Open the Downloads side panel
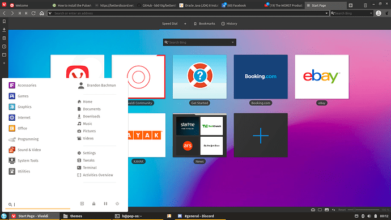This screenshot has height=220, width=391. tap(4, 29)
